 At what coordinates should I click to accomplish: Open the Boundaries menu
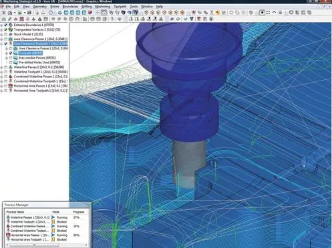click(70, 7)
